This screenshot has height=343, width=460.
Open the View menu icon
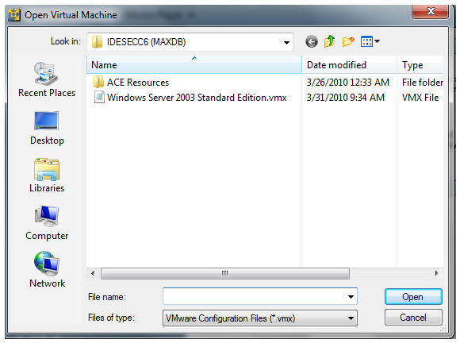point(366,41)
